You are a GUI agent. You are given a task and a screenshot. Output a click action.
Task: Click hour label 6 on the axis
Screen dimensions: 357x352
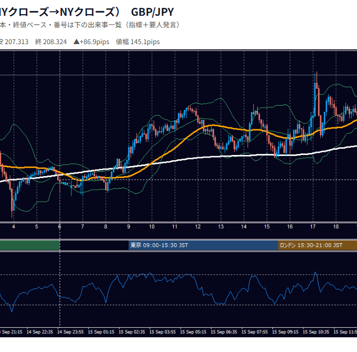pyautogui.click(x=60, y=226)
